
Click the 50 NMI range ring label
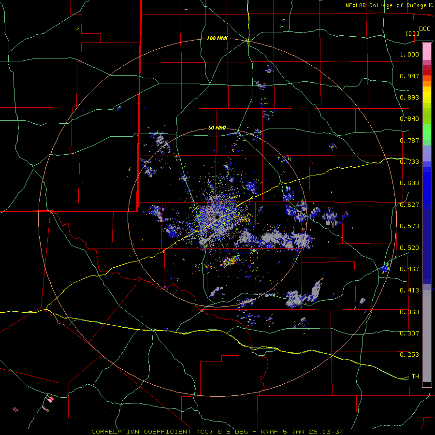click(x=217, y=128)
